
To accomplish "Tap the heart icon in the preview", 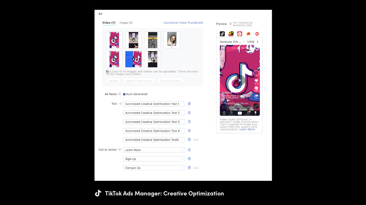I will (x=256, y=81).
